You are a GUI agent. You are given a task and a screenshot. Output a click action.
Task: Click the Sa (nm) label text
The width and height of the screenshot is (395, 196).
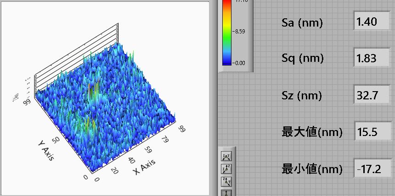pos(302,22)
